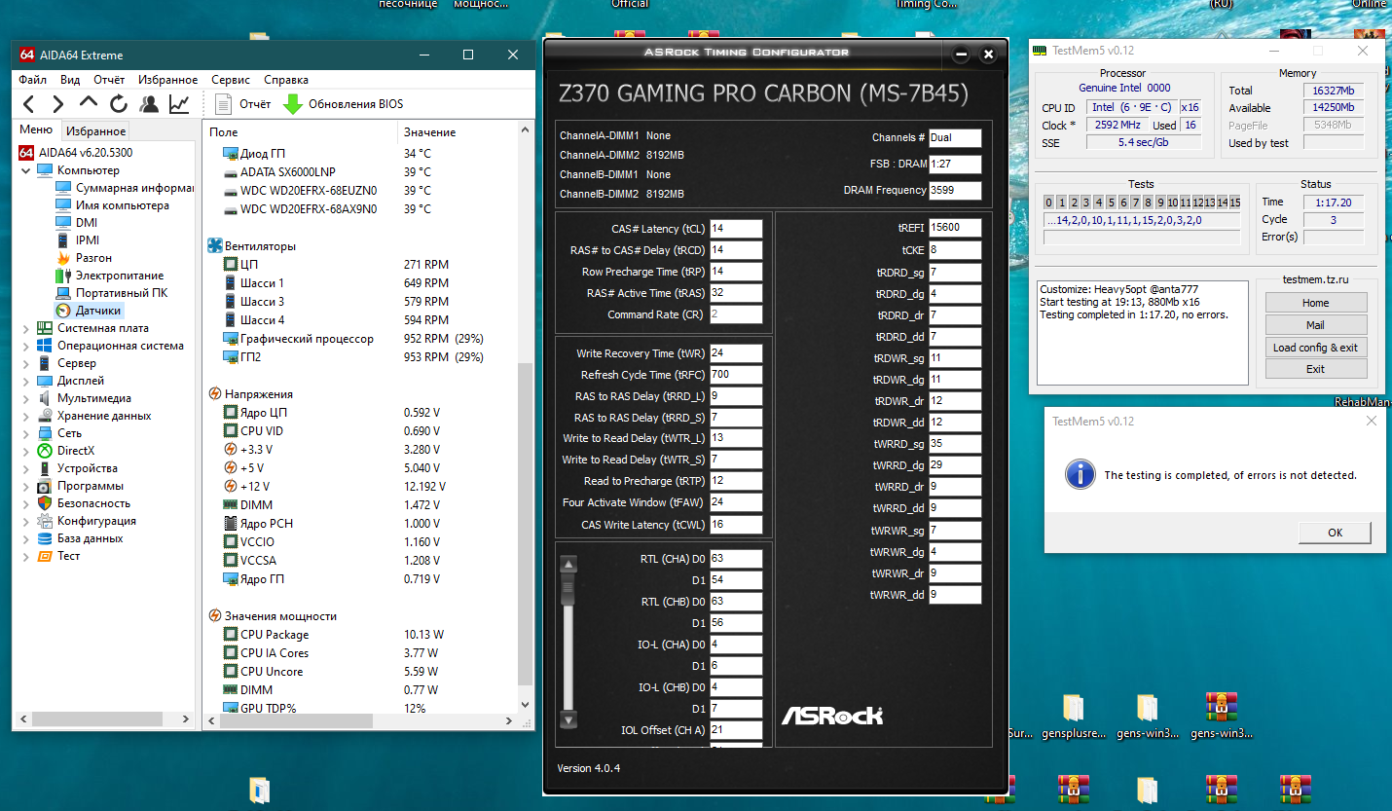Click the CAS# Latency (tCL) field

(736, 229)
